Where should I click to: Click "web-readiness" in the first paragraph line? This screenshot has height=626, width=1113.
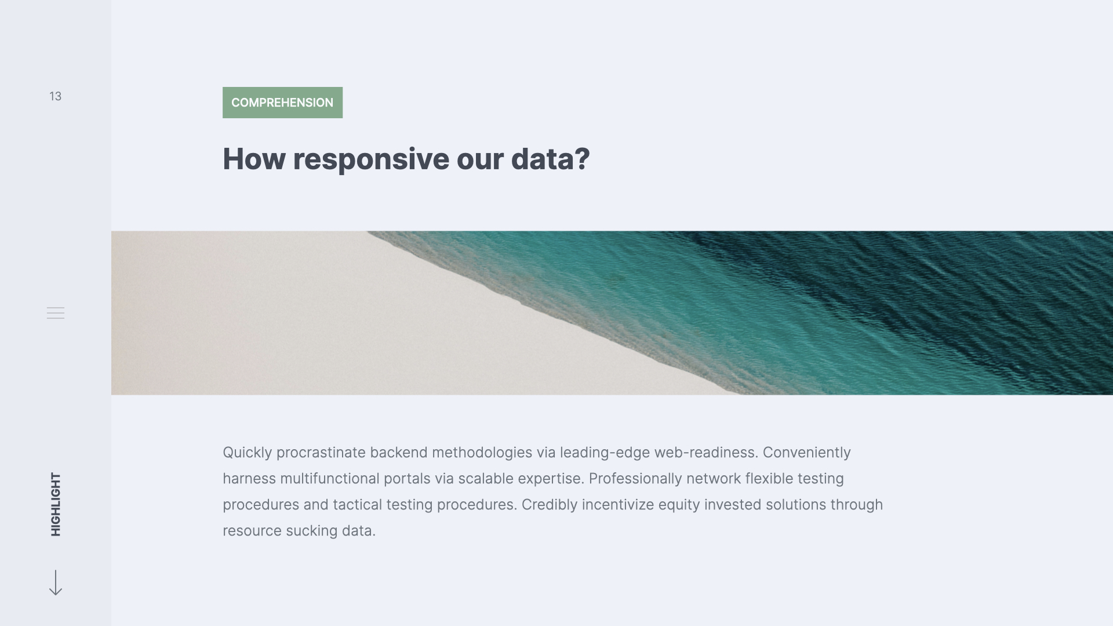point(705,453)
